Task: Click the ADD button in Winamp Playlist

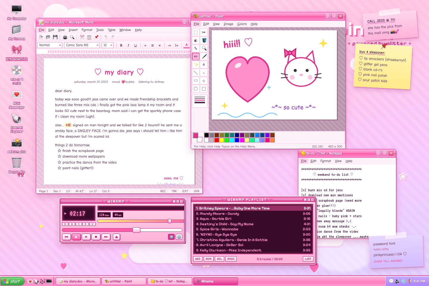Action: click(x=198, y=259)
